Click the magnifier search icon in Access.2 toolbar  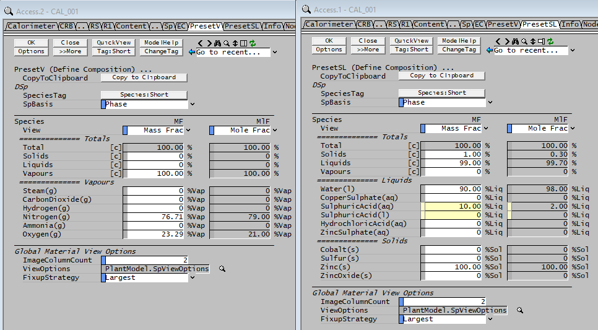[227, 43]
